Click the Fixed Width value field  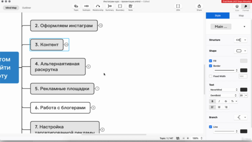click(x=243, y=76)
